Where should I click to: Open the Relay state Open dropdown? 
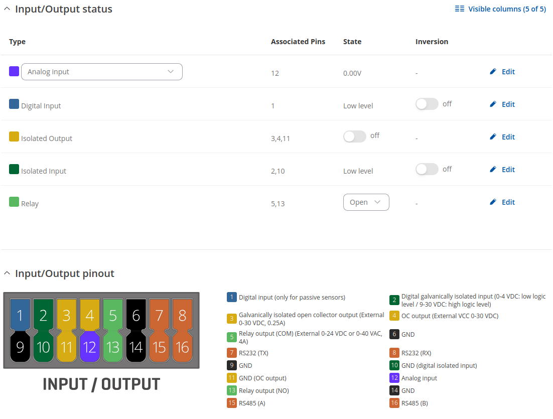(x=366, y=202)
